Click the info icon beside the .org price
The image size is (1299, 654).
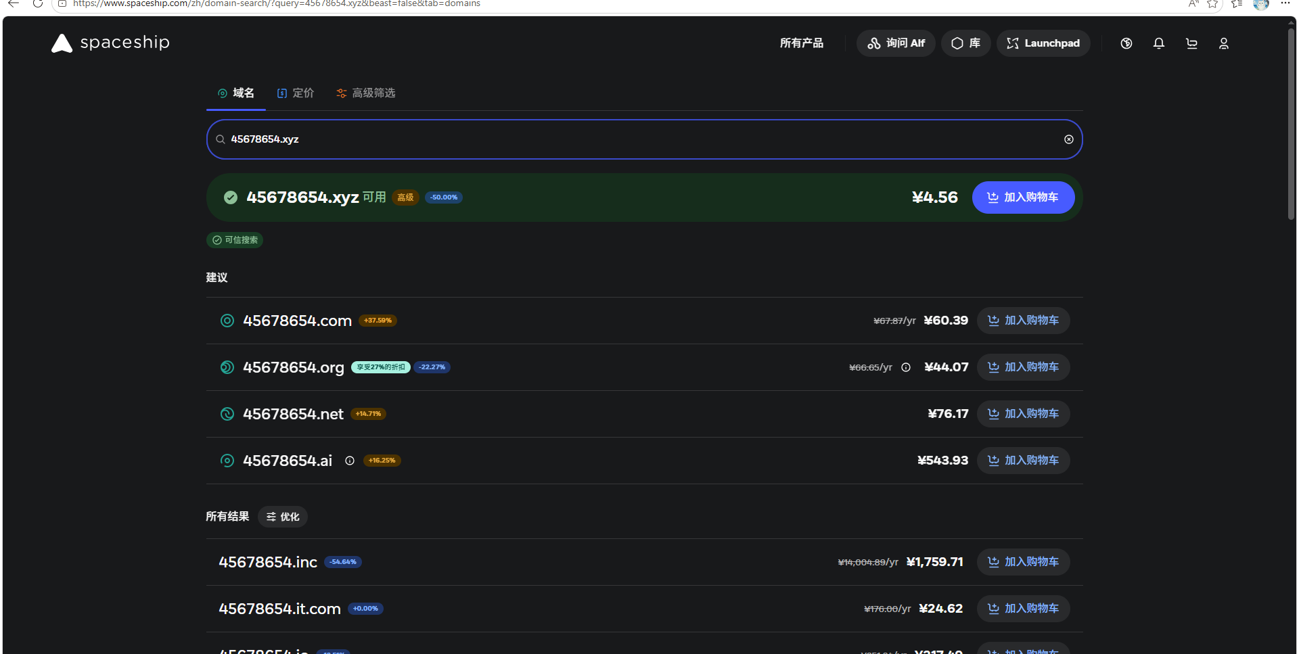(906, 367)
